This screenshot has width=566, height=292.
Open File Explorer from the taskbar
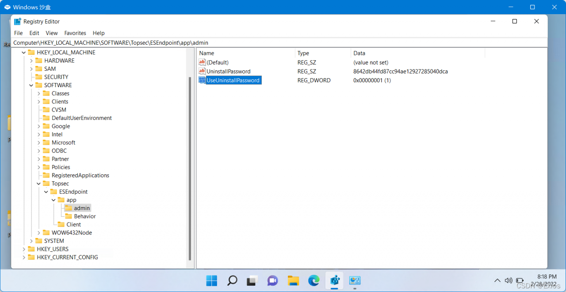[293, 280]
